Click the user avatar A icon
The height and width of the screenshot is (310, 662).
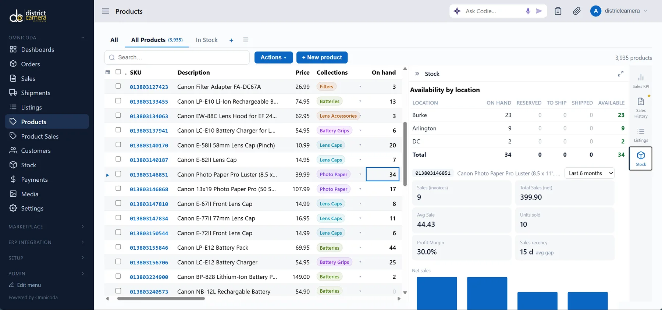pyautogui.click(x=596, y=11)
